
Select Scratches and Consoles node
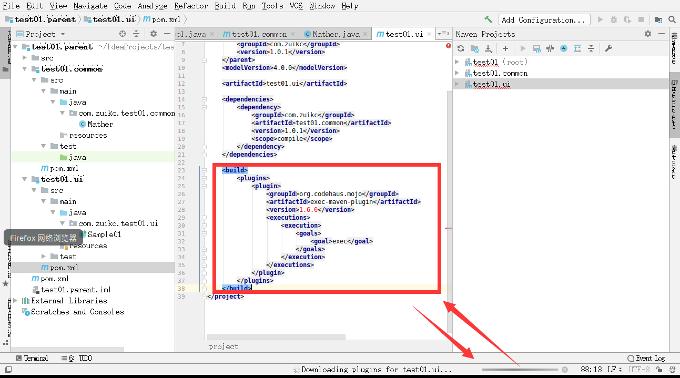click(73, 312)
